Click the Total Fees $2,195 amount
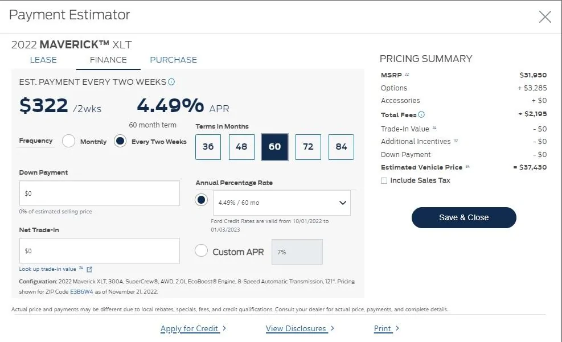This screenshot has width=562, height=342. point(532,114)
